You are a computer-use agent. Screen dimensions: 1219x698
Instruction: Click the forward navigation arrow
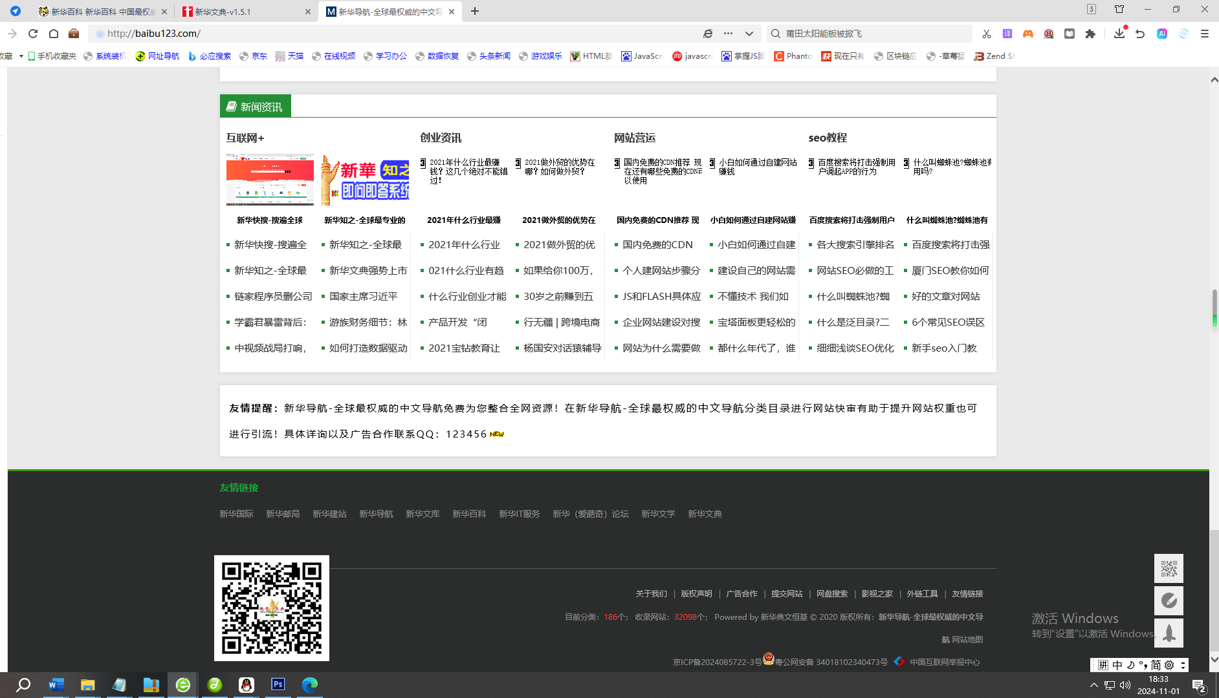tap(12, 34)
